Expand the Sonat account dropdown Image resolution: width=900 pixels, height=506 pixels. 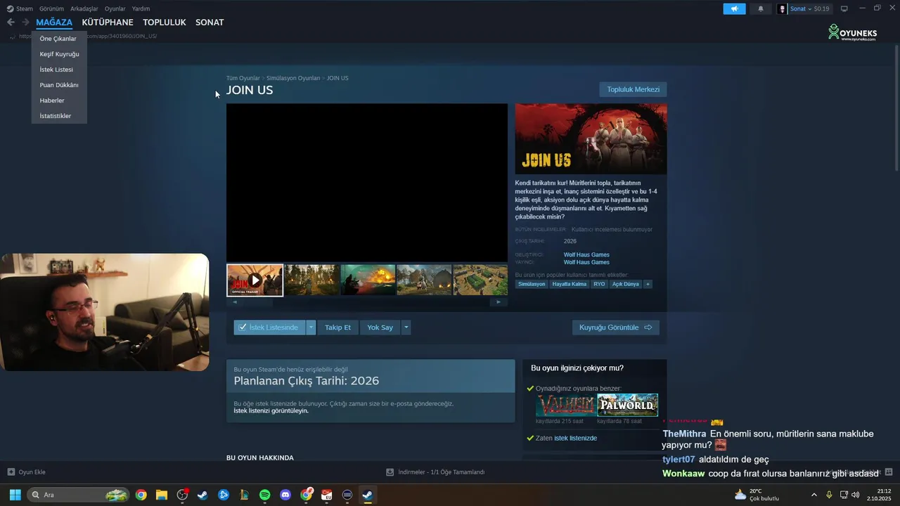coord(810,9)
